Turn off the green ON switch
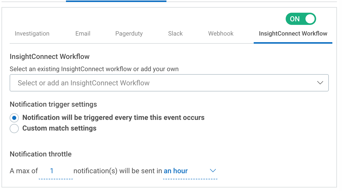Image resolution: width=342 pixels, height=191 pixels. pos(301,19)
